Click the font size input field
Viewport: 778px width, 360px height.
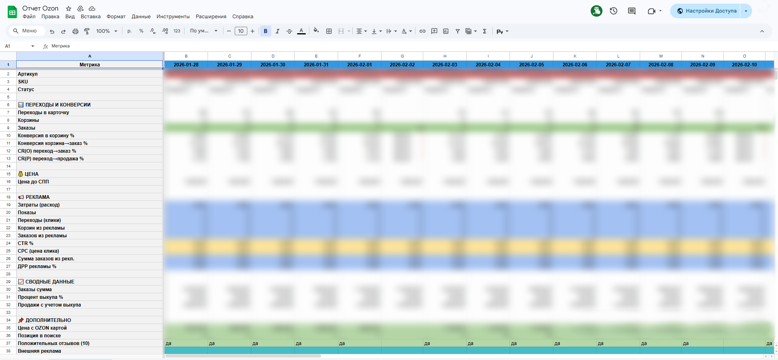241,31
